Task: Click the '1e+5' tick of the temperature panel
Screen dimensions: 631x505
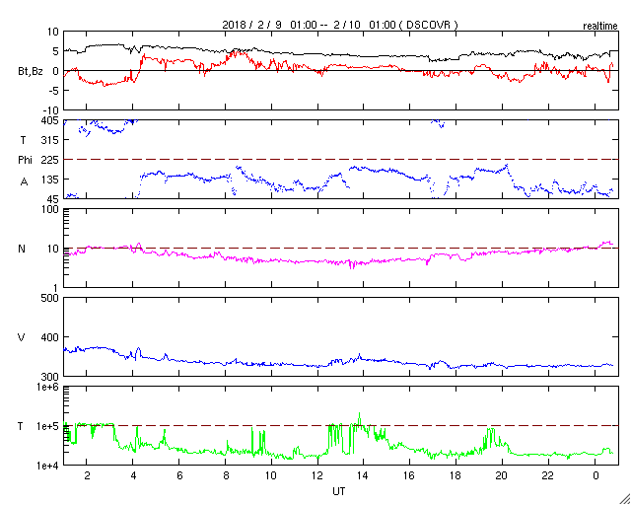Action: click(x=48, y=426)
